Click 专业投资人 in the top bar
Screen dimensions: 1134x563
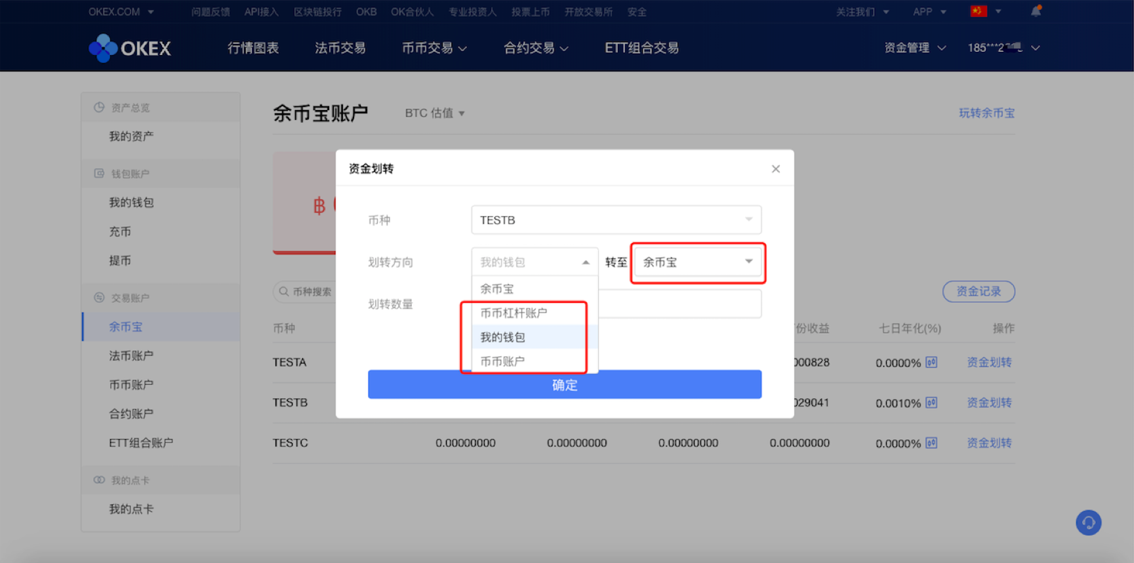[473, 12]
